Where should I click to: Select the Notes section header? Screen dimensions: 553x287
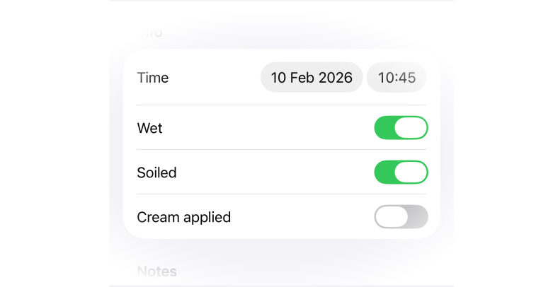157,271
